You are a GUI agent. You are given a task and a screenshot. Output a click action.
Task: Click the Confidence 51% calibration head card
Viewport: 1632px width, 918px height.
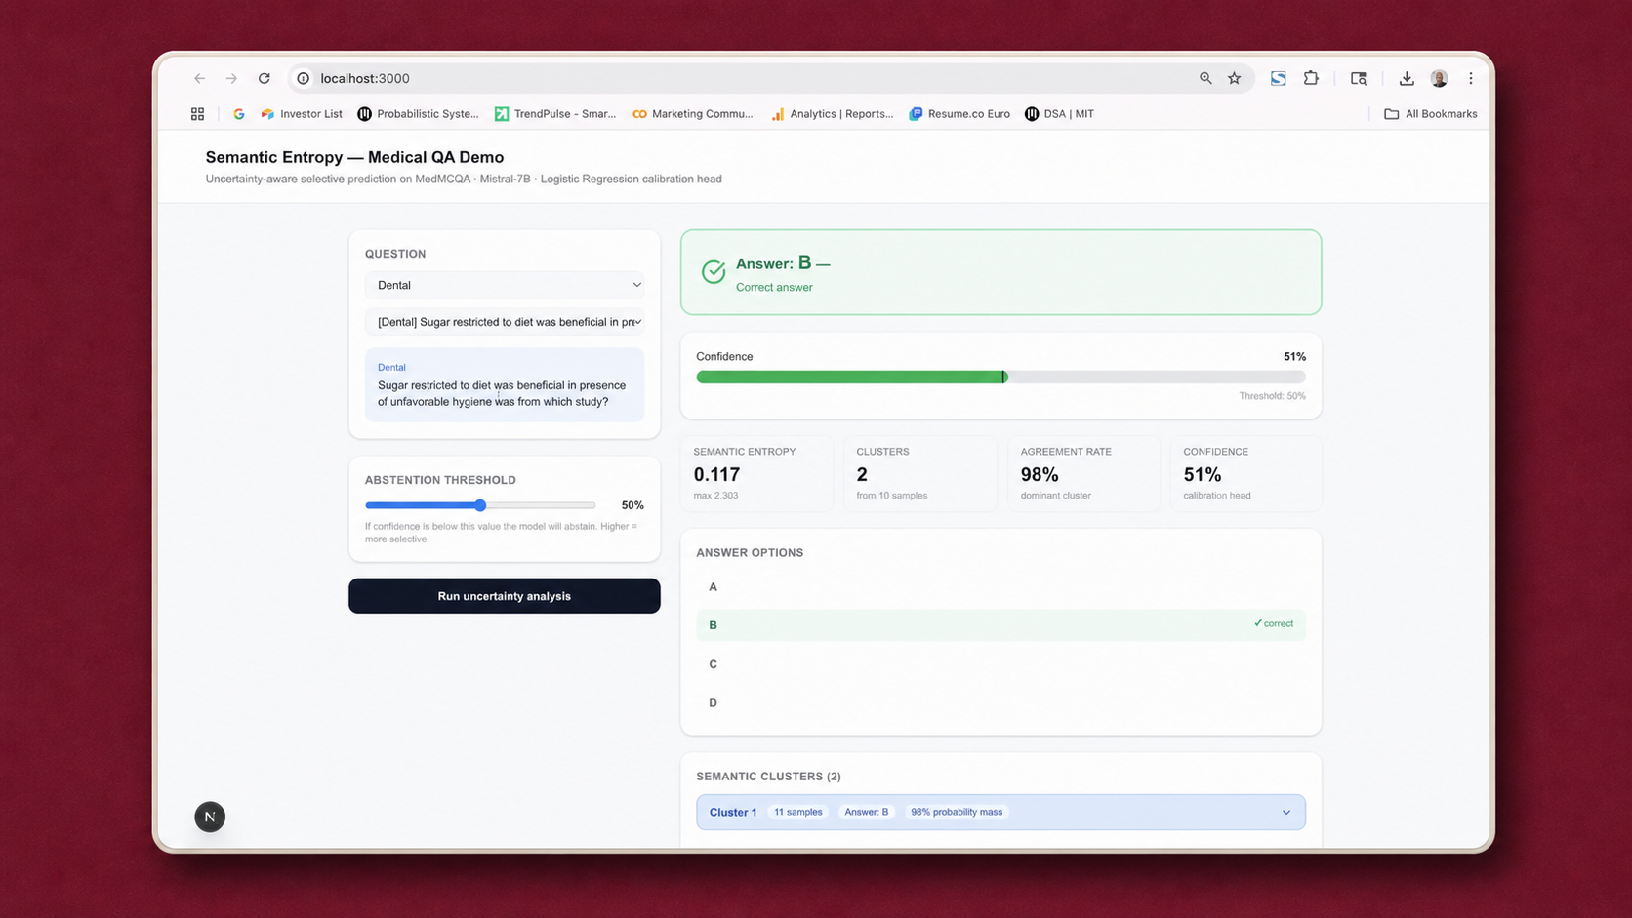pyautogui.click(x=1246, y=473)
